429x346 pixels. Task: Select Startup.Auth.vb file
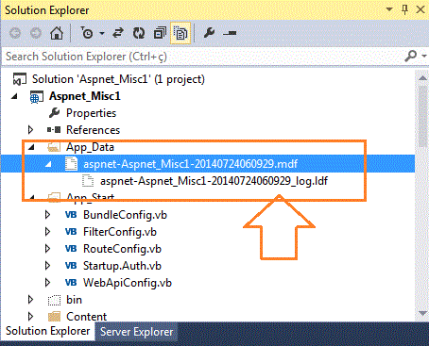click(122, 266)
